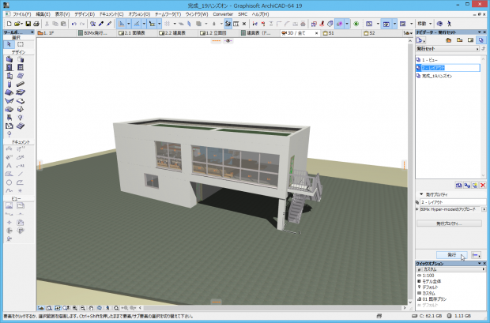Open dropdown arrow beside guide lines button
The image size is (490, 323).
[x=129, y=24]
